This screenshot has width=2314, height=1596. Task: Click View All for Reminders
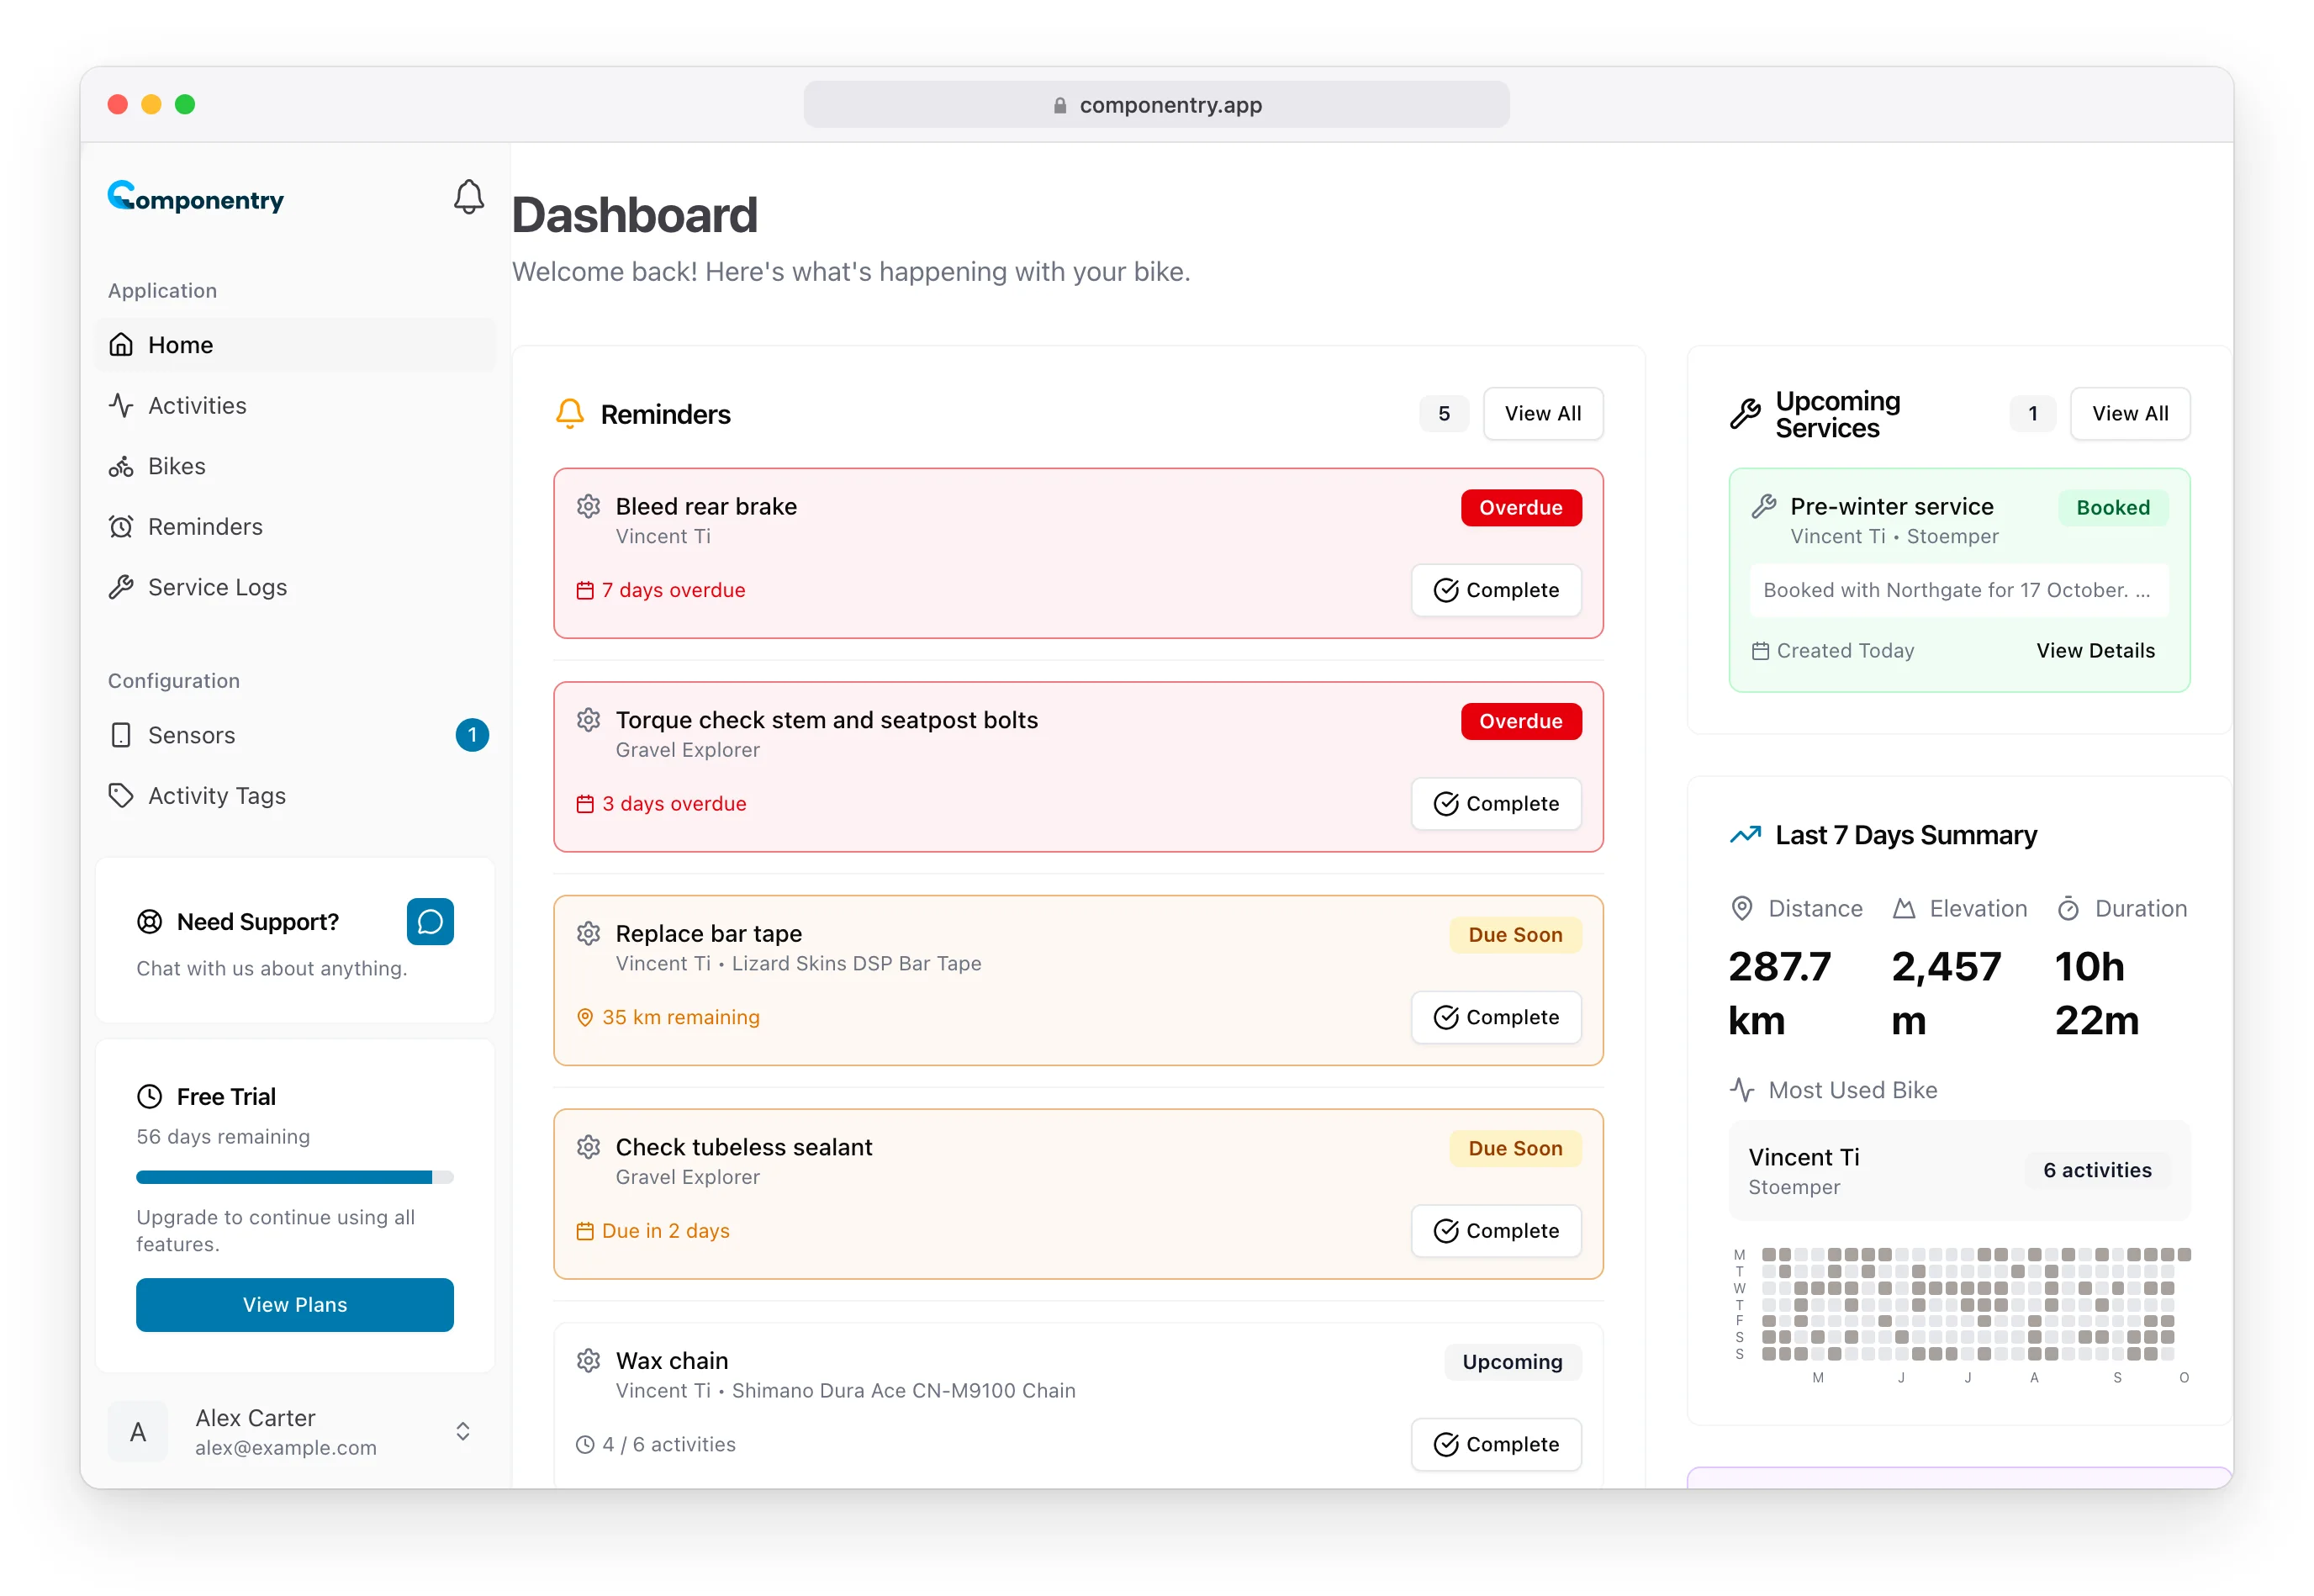point(1543,414)
